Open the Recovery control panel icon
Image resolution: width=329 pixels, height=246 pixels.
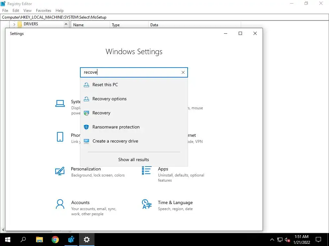[86, 113]
